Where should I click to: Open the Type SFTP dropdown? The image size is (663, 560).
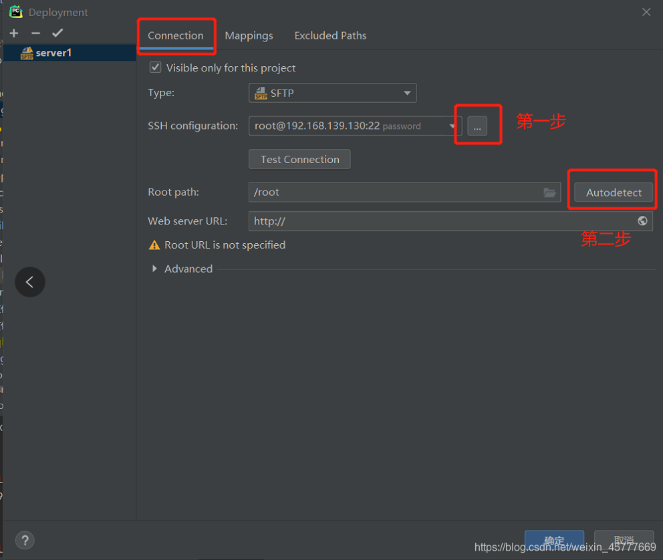pyautogui.click(x=332, y=93)
